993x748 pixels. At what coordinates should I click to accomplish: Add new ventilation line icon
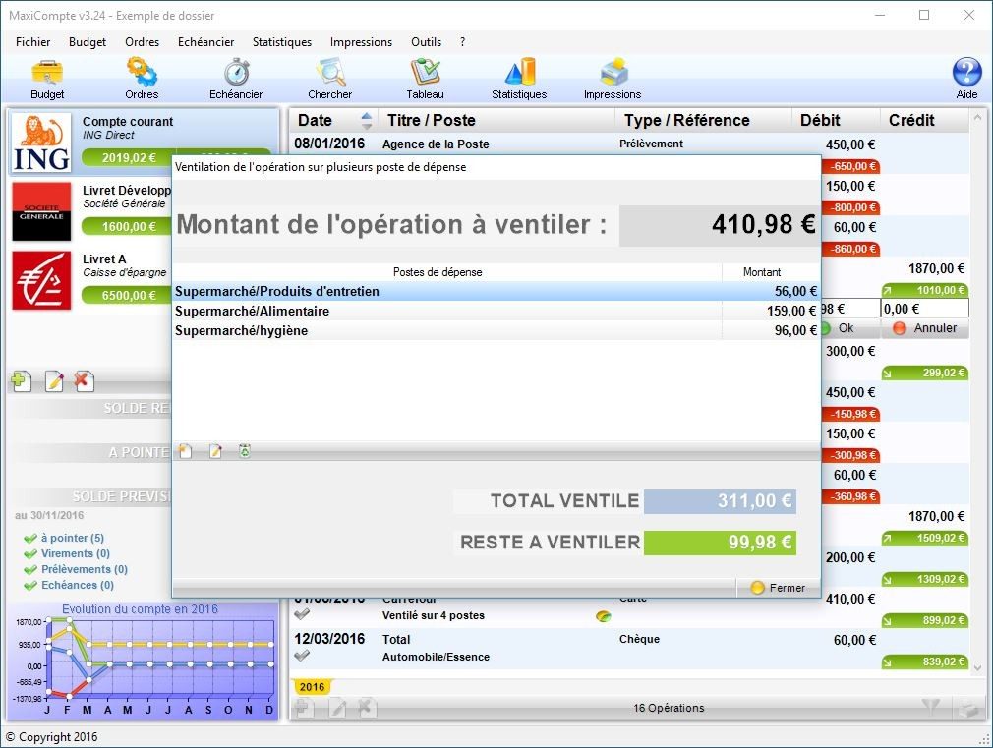point(185,451)
